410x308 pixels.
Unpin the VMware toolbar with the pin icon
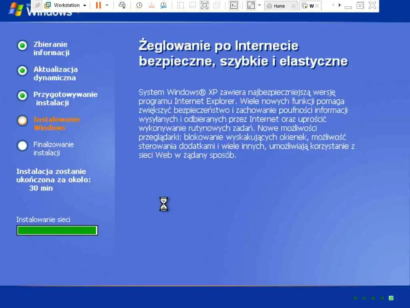tap(38, 5)
